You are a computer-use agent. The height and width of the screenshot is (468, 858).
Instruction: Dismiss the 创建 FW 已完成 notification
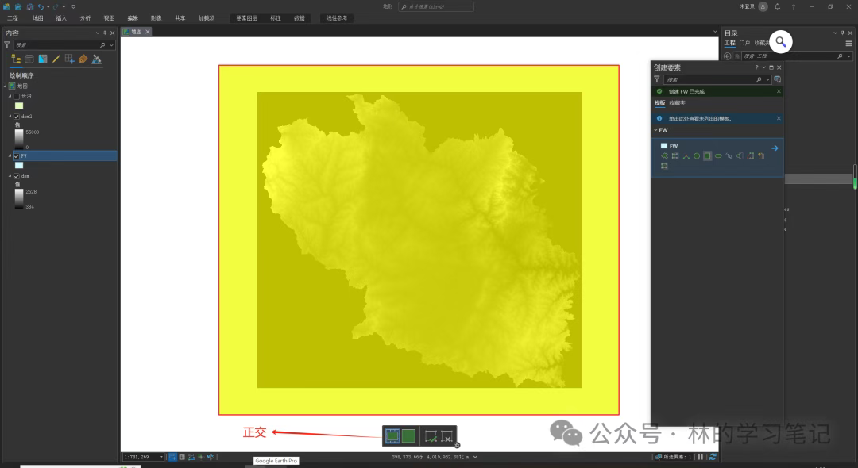pos(778,91)
